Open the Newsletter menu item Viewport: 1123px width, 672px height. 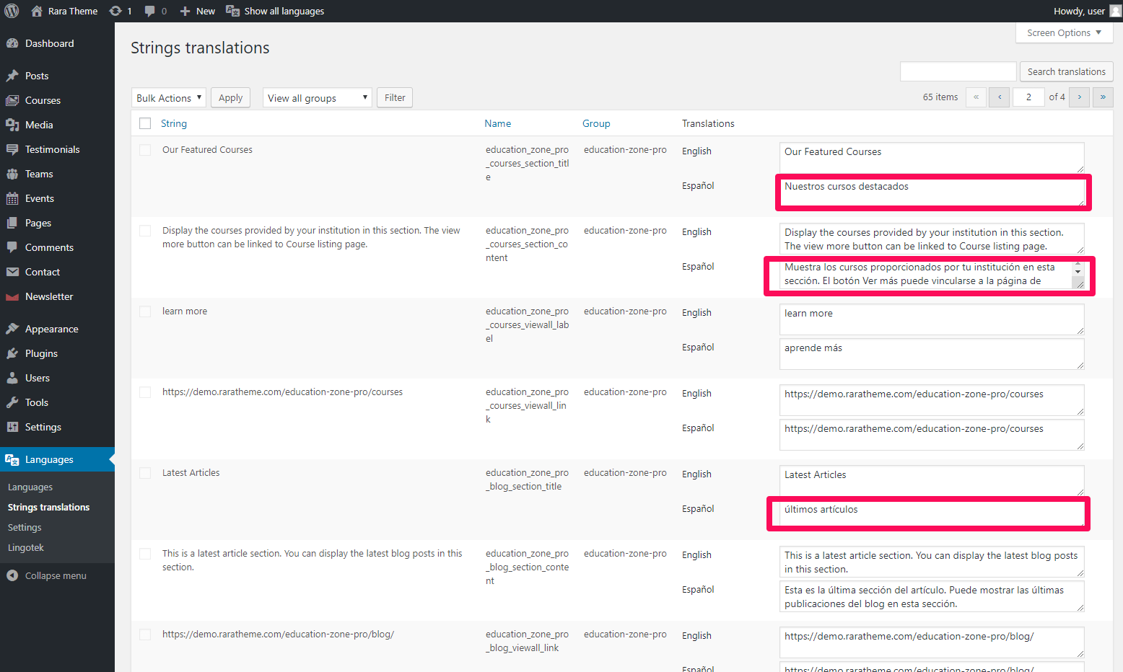[49, 296]
